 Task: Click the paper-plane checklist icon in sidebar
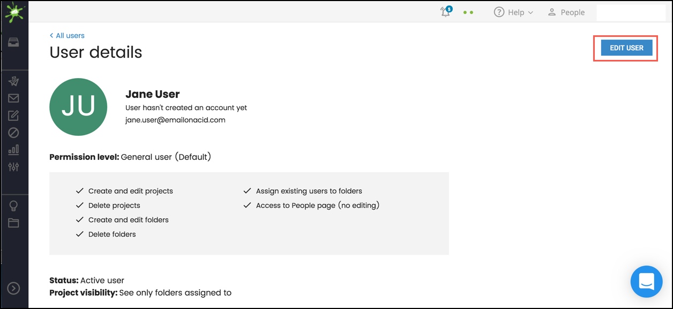pos(13,81)
